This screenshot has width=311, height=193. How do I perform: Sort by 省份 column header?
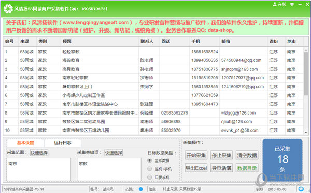(x=276, y=41)
